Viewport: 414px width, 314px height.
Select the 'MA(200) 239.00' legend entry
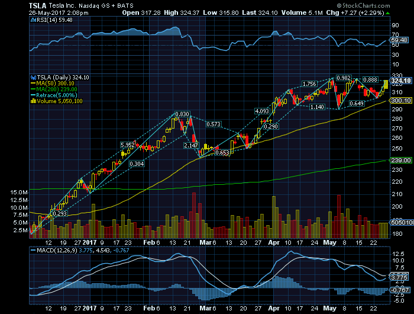pos(57,89)
